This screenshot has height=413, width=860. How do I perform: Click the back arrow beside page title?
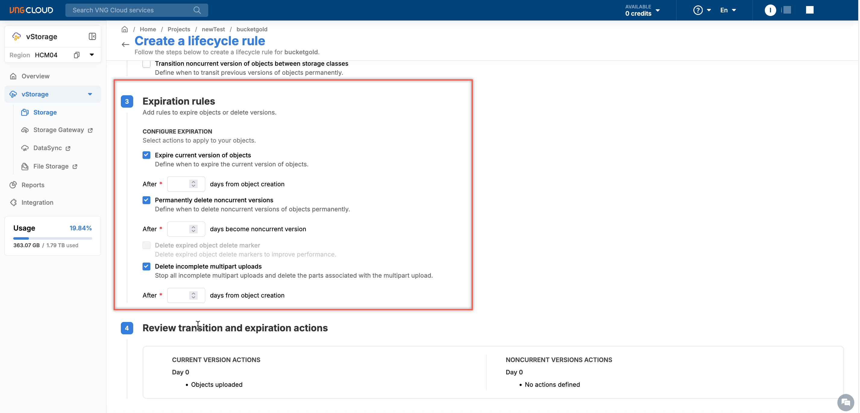click(125, 44)
